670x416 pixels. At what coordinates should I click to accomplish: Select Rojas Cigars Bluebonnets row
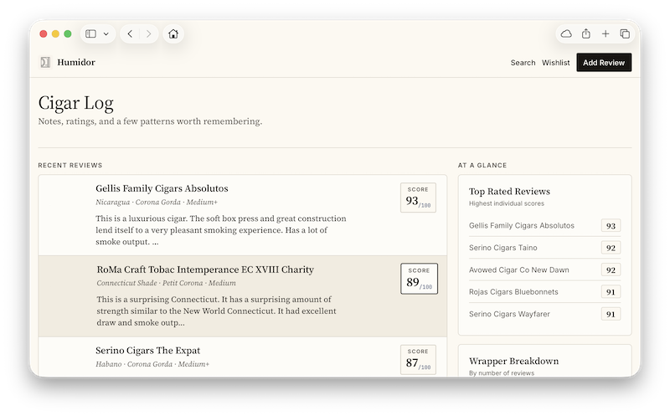point(544,292)
